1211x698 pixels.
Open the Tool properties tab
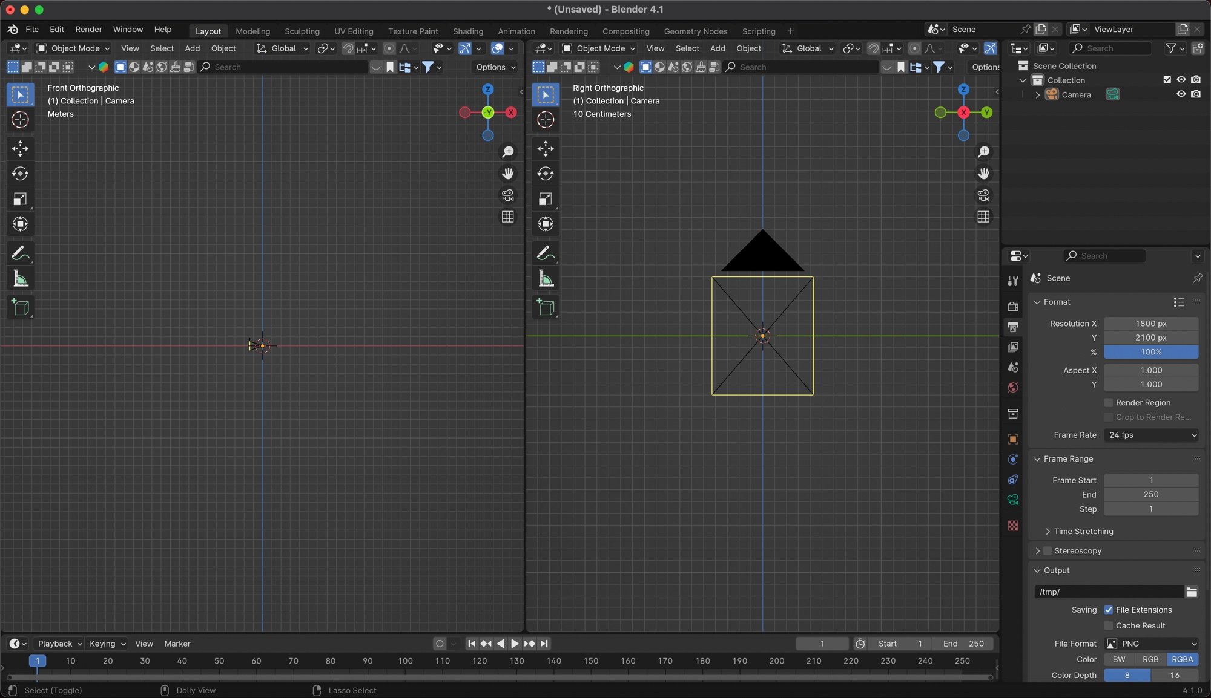coord(1013,281)
